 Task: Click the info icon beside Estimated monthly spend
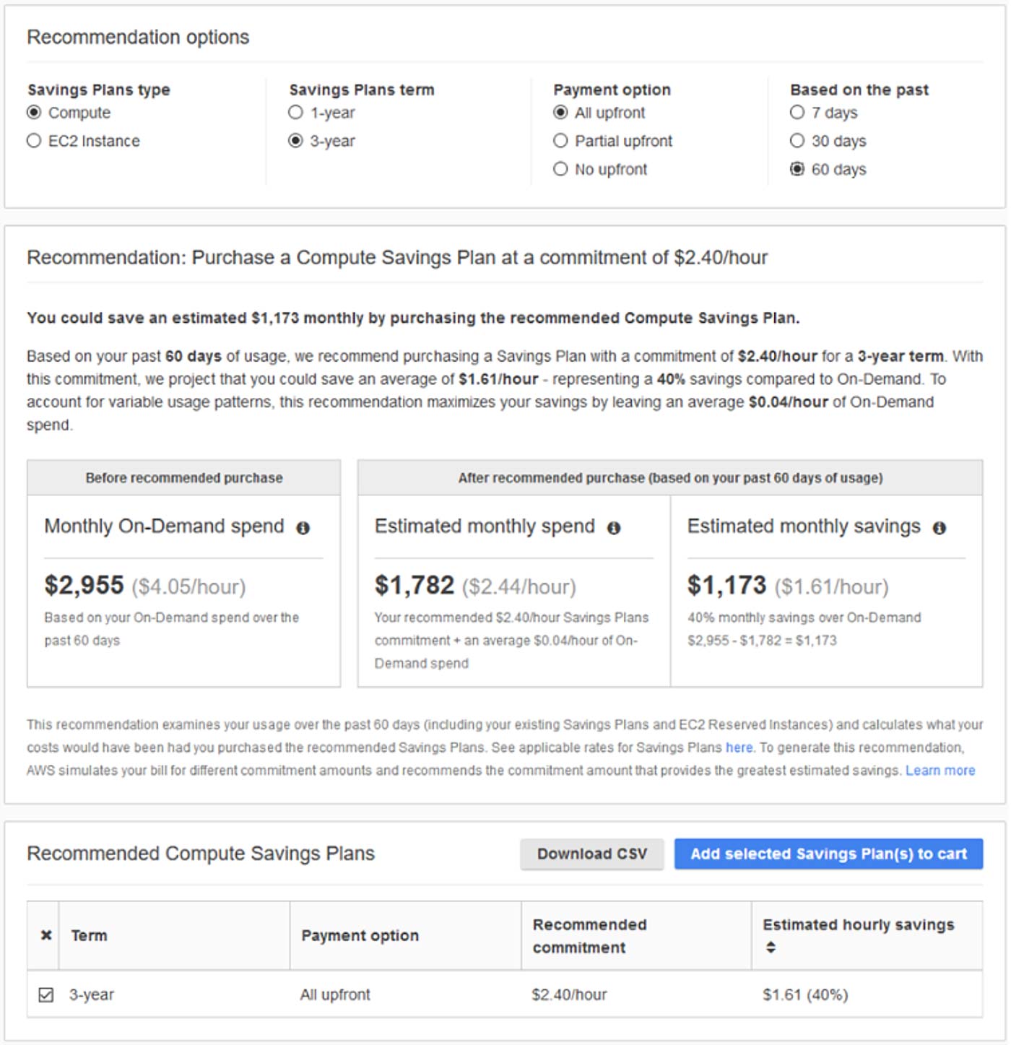(x=615, y=528)
